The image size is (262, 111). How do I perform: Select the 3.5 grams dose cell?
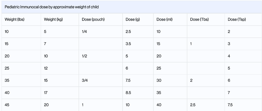point(128,44)
